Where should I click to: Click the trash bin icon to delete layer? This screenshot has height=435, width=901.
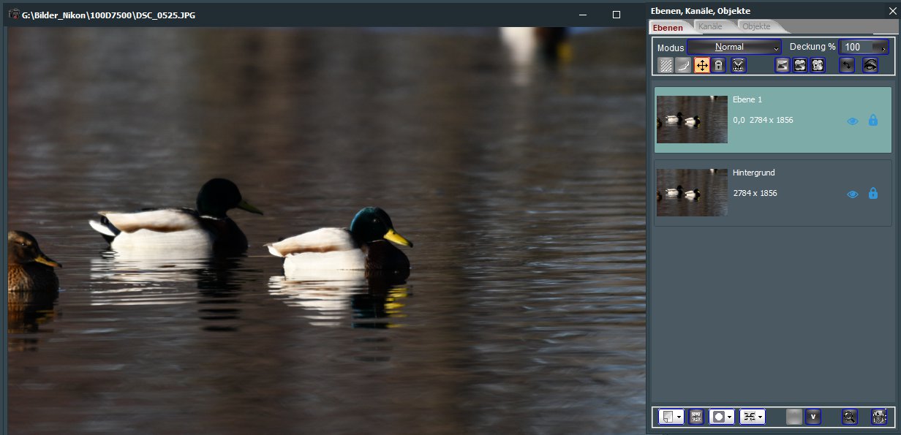coord(879,417)
